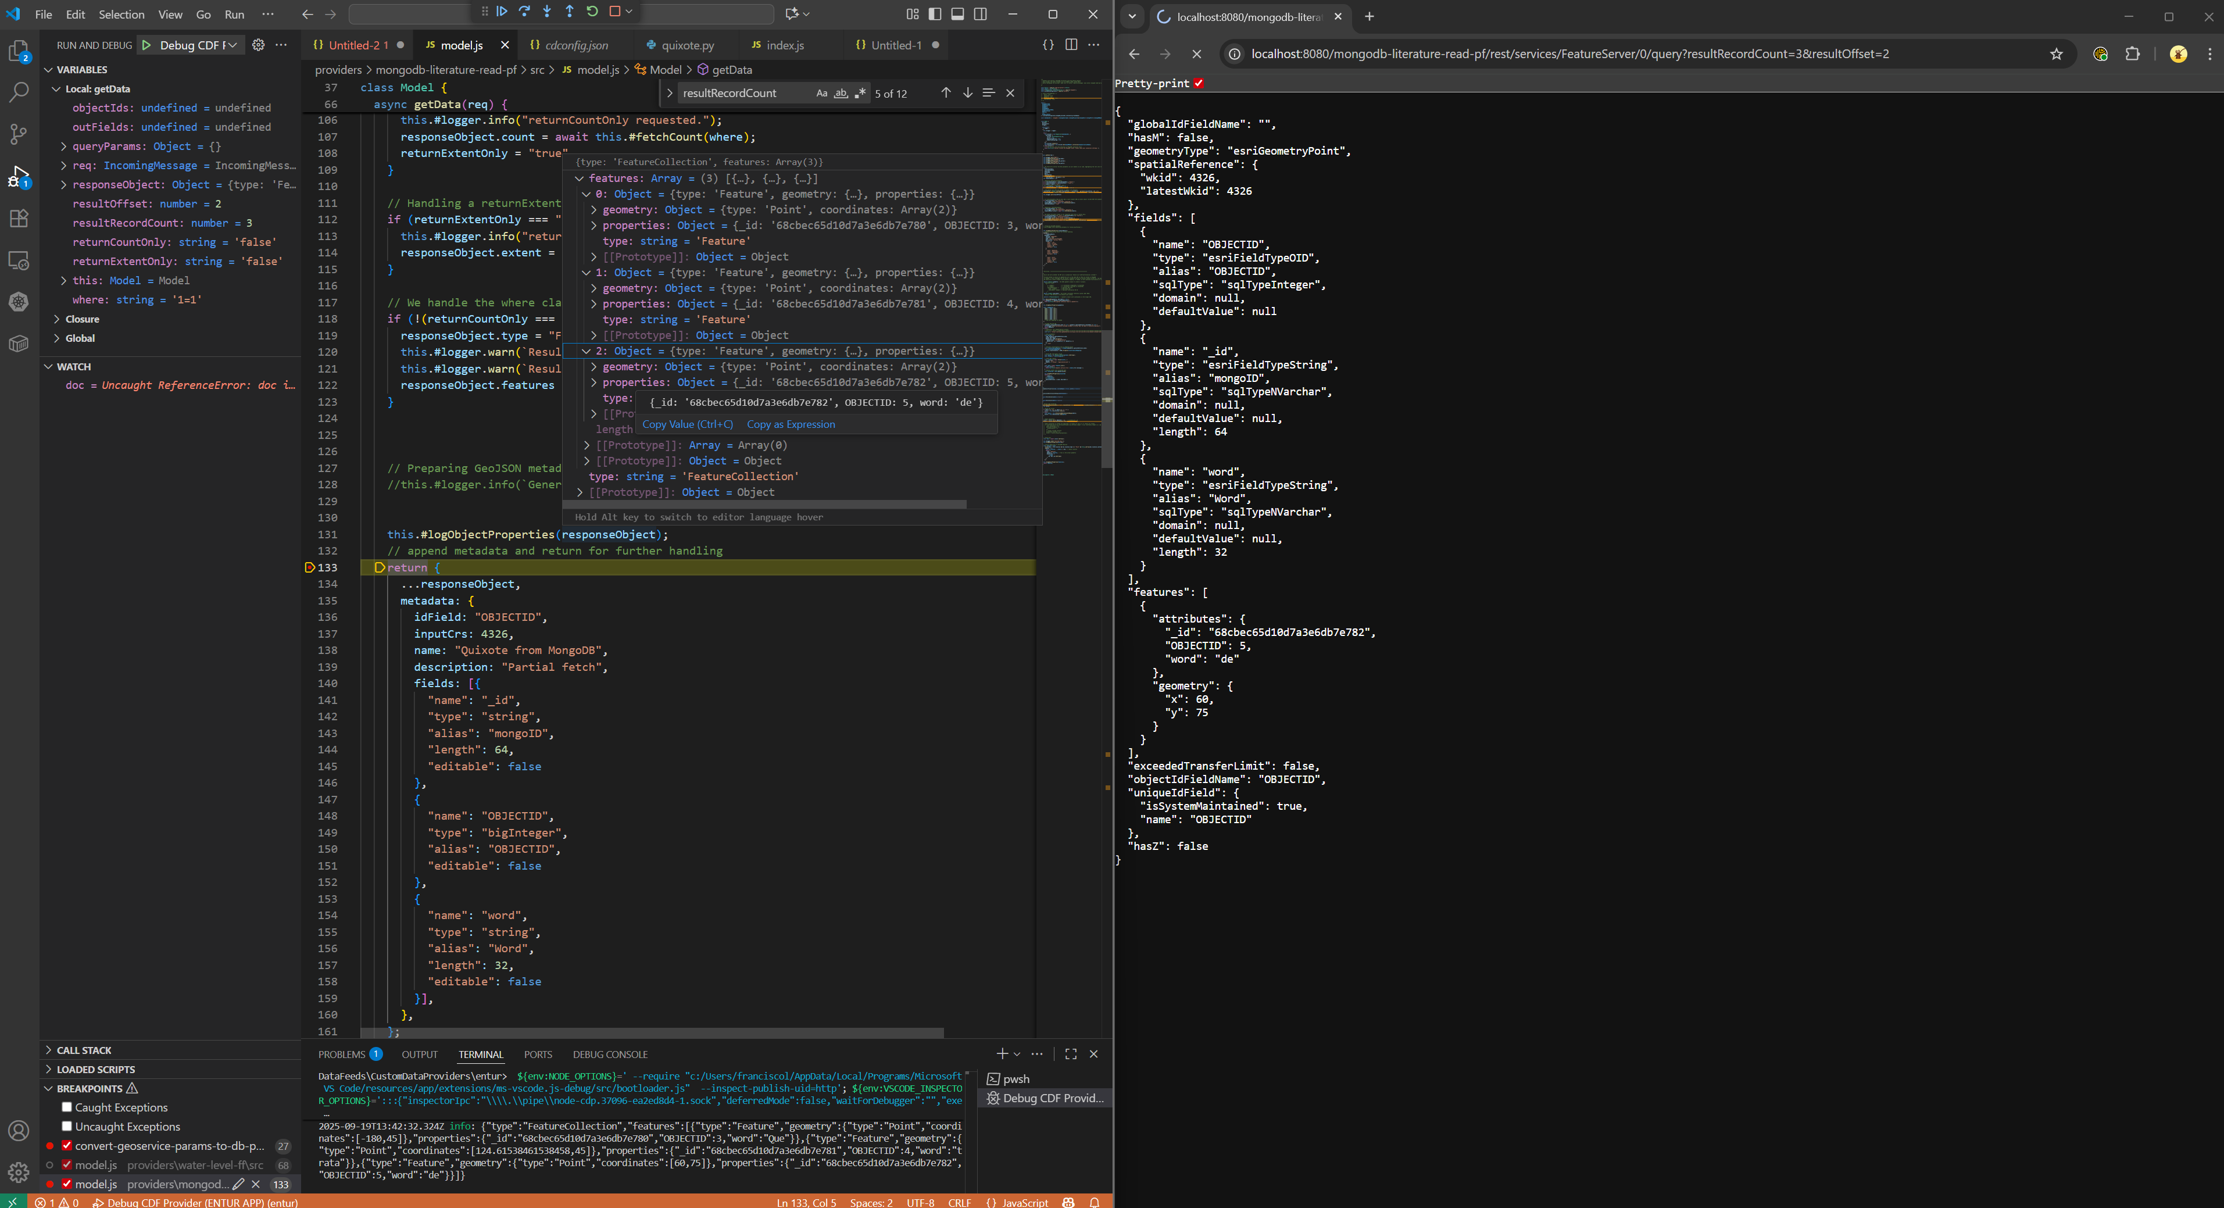Click the Chrome address bar URL
This screenshot has width=2224, height=1208.
click(1569, 53)
